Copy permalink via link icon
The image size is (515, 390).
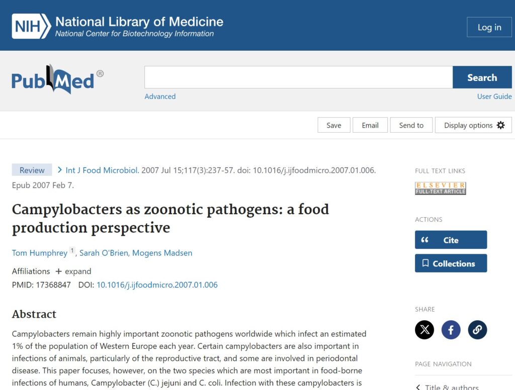[x=477, y=330]
